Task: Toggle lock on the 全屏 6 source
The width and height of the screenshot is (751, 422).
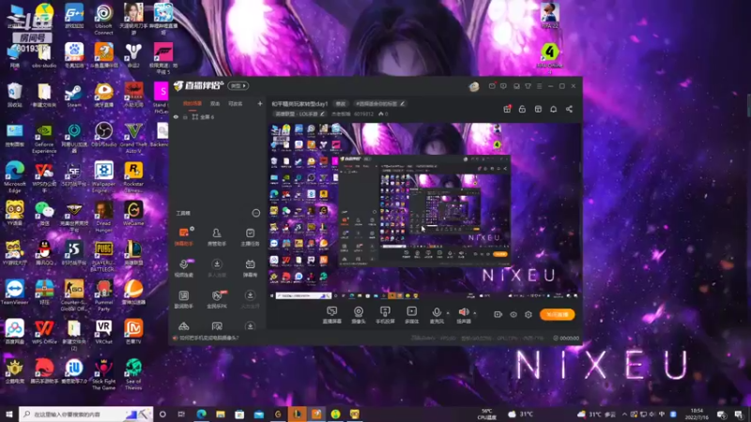Action: click(185, 116)
